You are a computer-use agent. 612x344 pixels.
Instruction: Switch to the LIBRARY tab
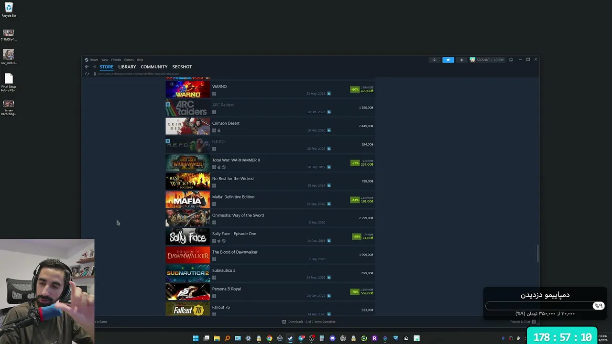(x=127, y=67)
